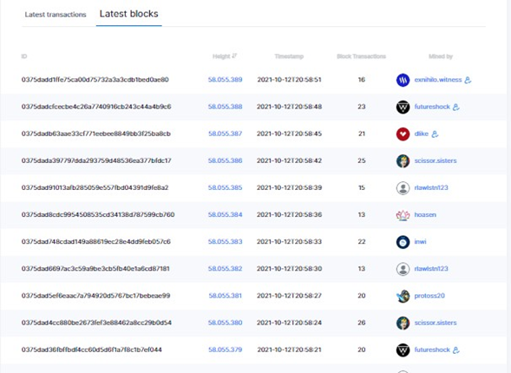This screenshot has height=373, width=511.
Task: Open block height 58.055.381
Action: [226, 296]
